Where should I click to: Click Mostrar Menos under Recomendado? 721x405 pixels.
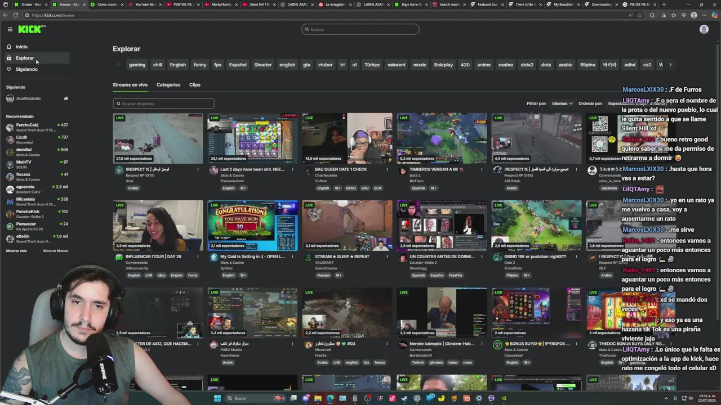pos(56,251)
